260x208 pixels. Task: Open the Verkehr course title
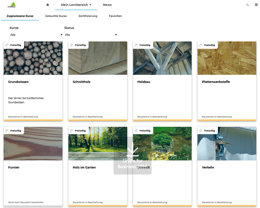tap(208, 167)
